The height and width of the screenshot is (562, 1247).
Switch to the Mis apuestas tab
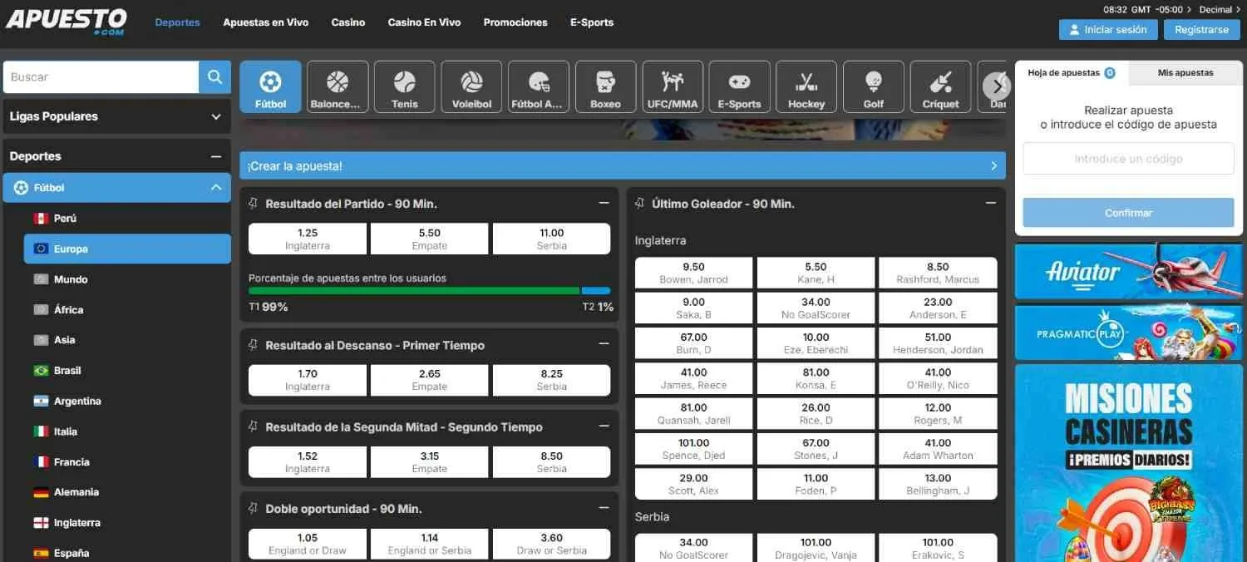click(1184, 72)
